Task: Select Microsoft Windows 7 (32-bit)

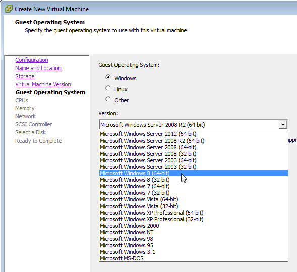Action: (x=194, y=193)
